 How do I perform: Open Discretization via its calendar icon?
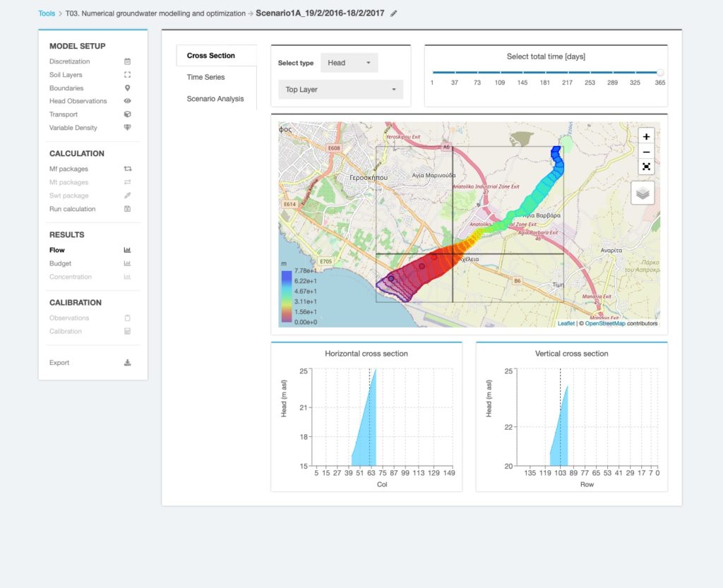128,61
